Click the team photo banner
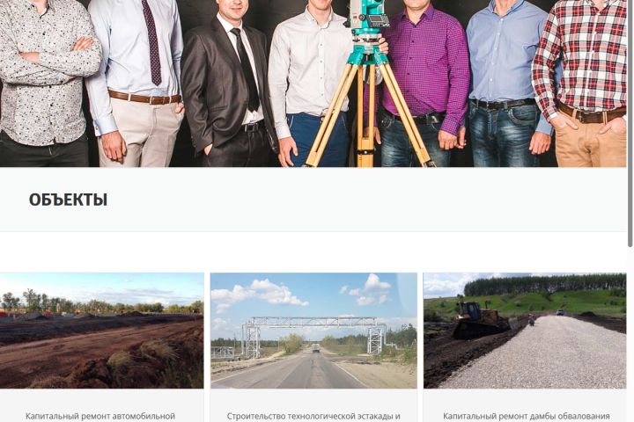This screenshot has height=422, width=634. tap(313, 84)
